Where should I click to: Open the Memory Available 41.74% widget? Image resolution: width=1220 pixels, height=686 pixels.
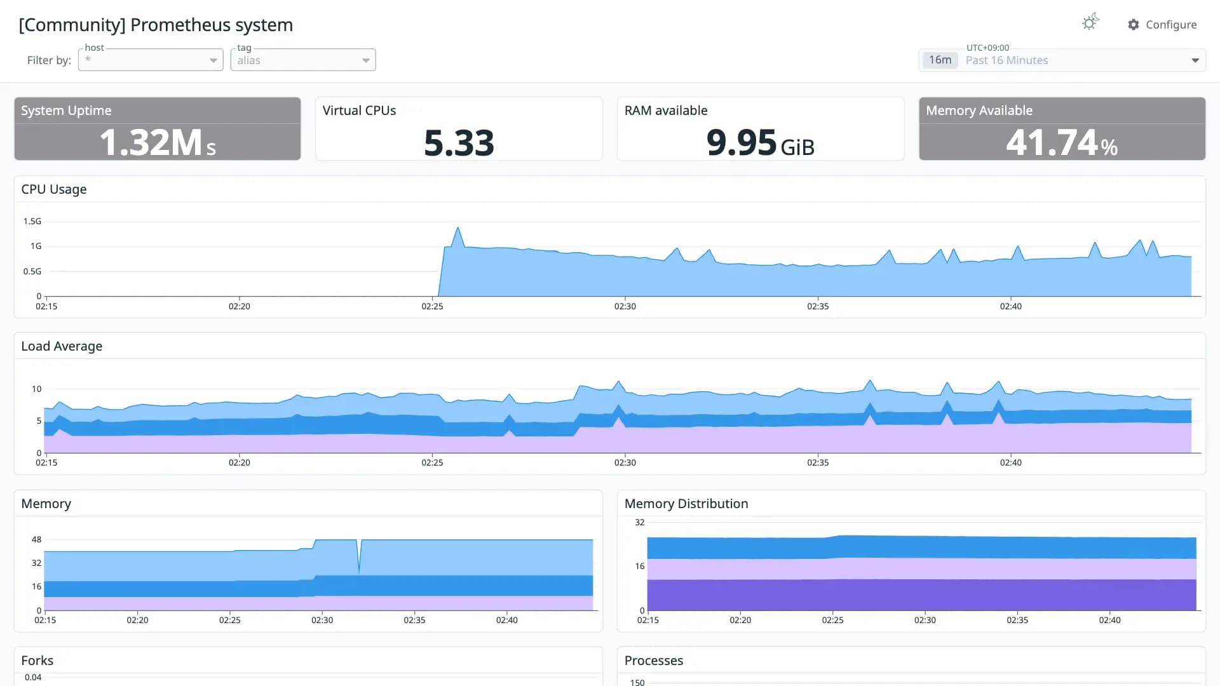tap(1062, 128)
